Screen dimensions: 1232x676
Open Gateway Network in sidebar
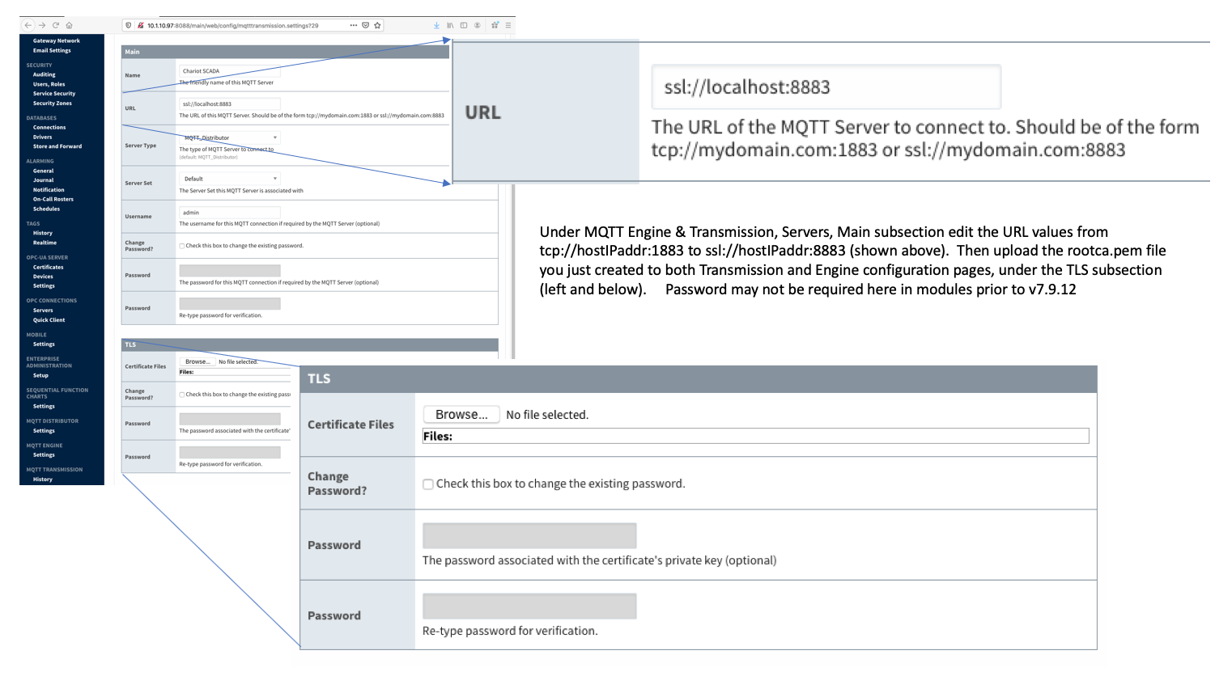57,40
